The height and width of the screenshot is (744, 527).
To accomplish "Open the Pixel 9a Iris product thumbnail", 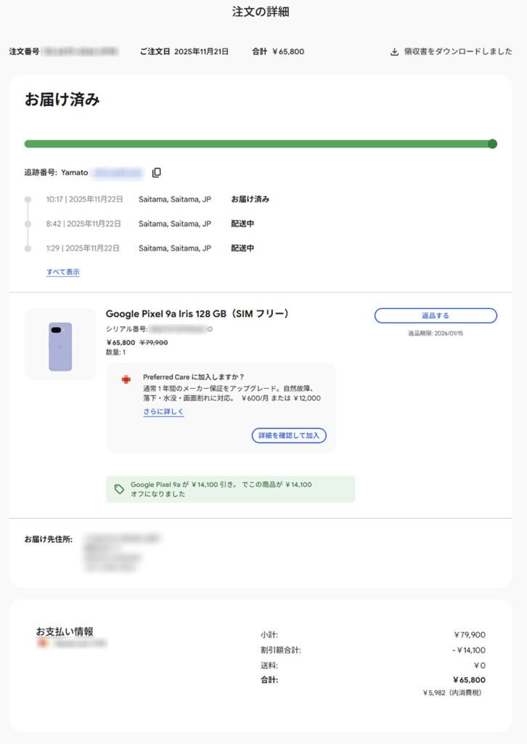I will (60, 344).
